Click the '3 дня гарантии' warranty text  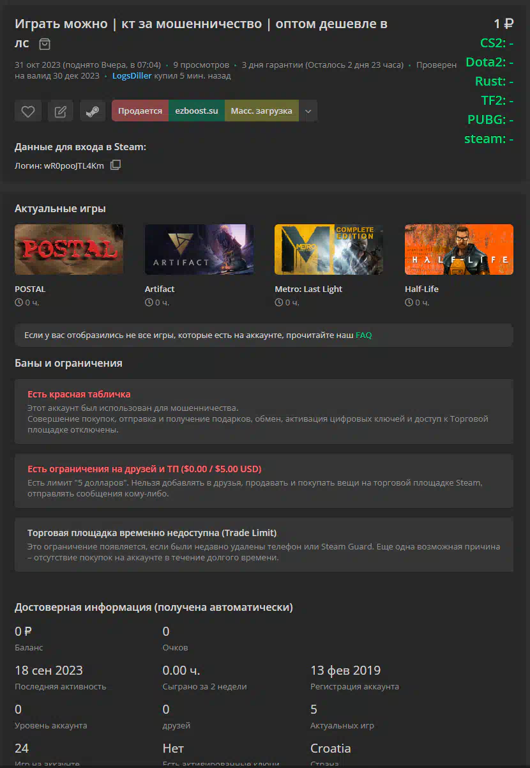[271, 65]
